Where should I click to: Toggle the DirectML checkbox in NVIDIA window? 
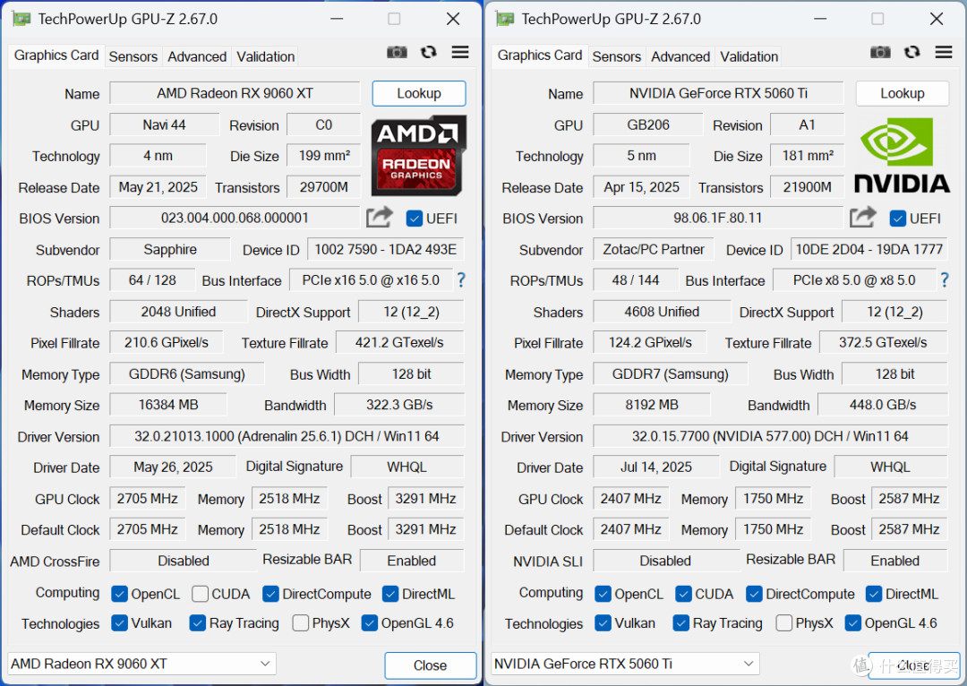click(x=873, y=594)
